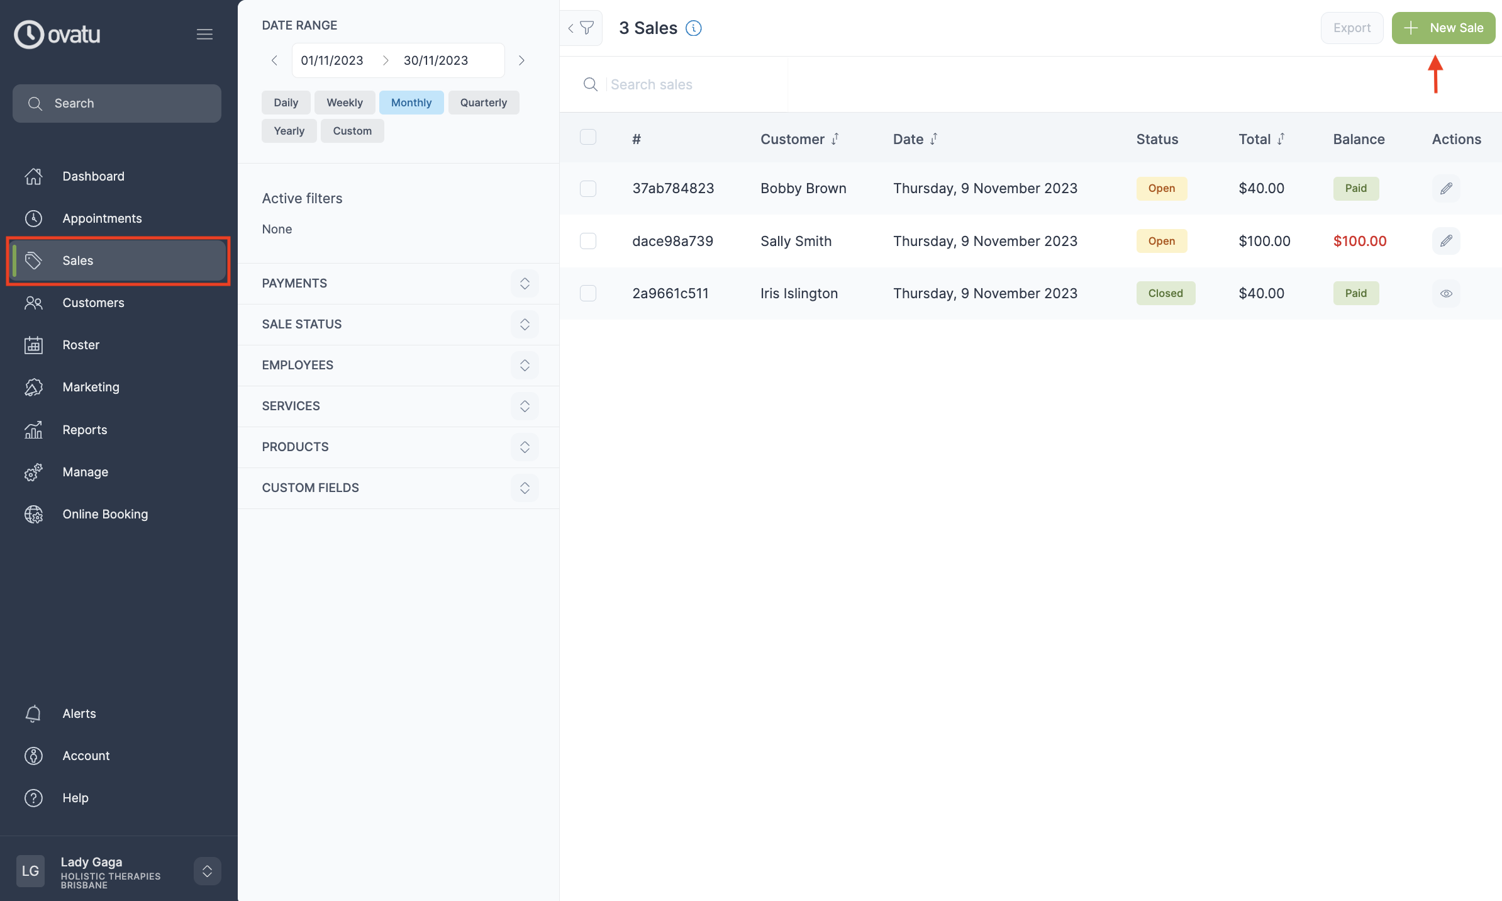This screenshot has width=1502, height=901.
Task: Check the box for sale 2a9661c511
Action: click(587, 293)
